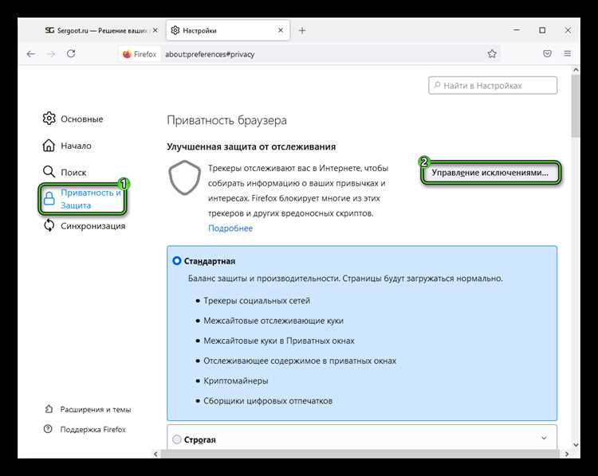Click the forward navigation arrow
This screenshot has height=476, width=598.
[x=51, y=54]
